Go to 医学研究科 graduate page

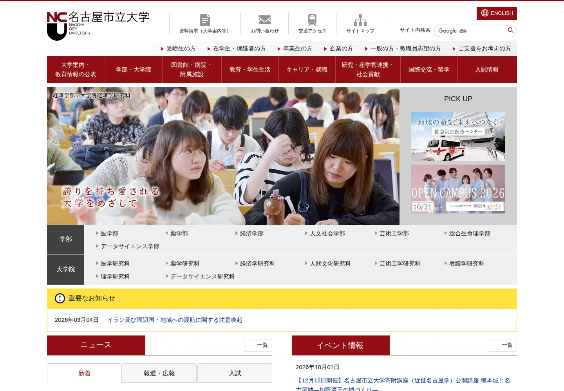coord(113,264)
